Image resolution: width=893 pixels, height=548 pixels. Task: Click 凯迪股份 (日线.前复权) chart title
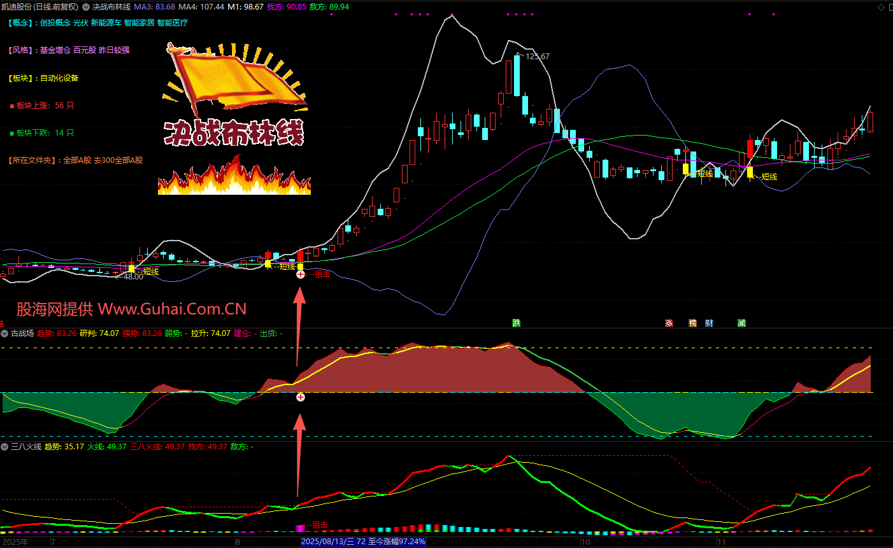[x=39, y=7]
